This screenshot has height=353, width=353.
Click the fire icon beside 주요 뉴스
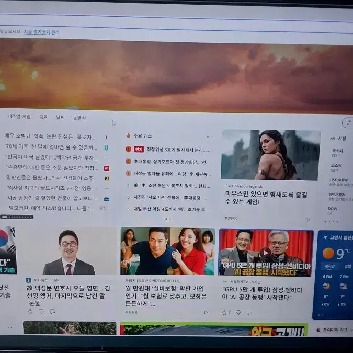128,135
